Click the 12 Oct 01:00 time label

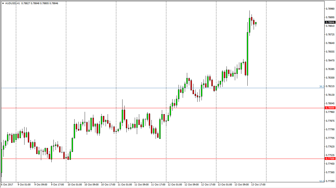(175, 185)
